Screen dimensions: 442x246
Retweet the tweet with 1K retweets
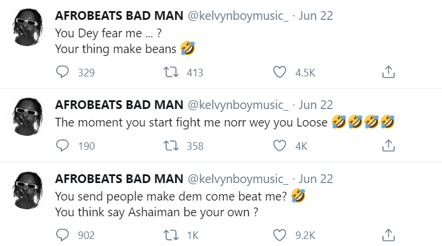172,235
